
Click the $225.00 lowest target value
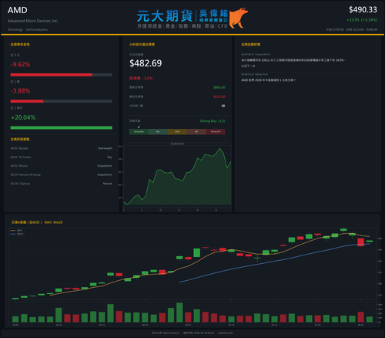click(219, 96)
